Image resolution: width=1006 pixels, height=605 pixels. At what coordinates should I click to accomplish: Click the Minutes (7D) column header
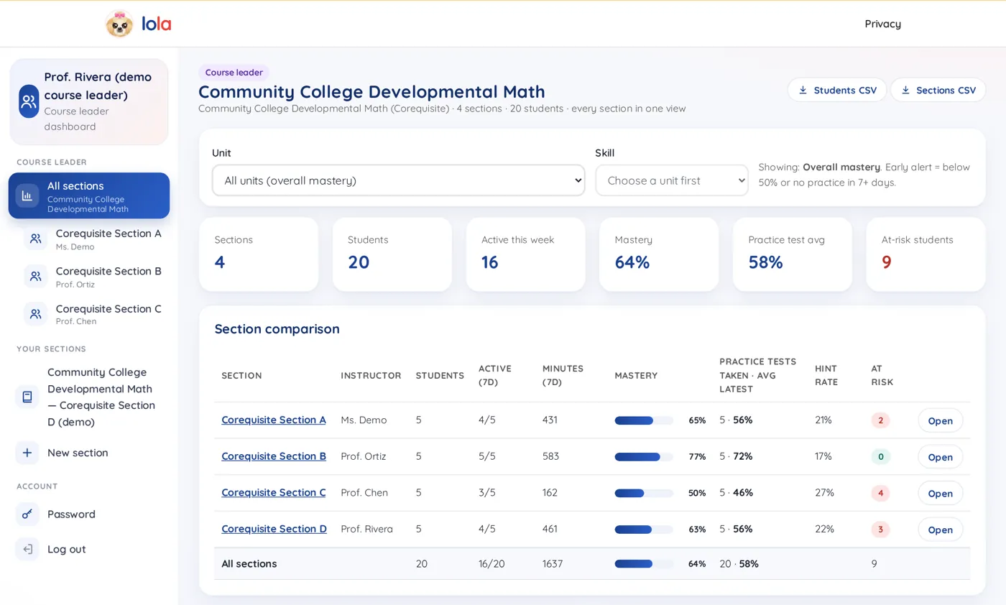coord(563,375)
